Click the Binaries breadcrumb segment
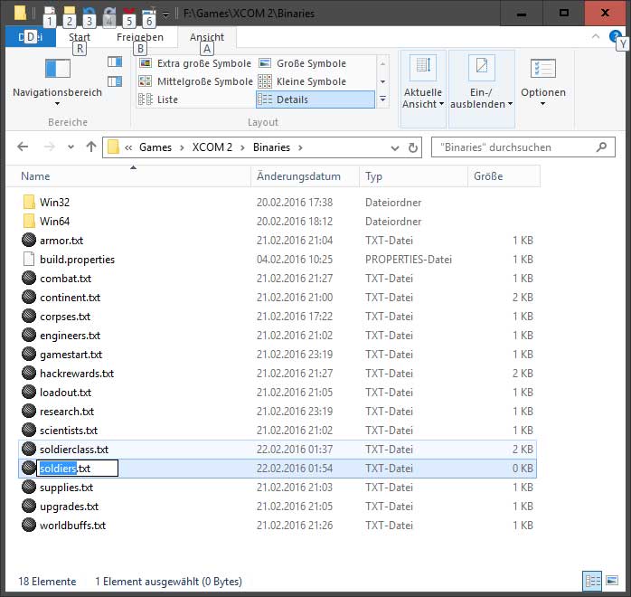The image size is (631, 597). click(x=271, y=147)
